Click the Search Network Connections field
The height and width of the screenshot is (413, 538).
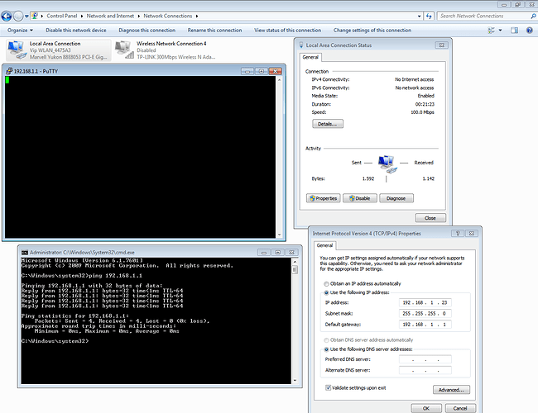[484, 16]
